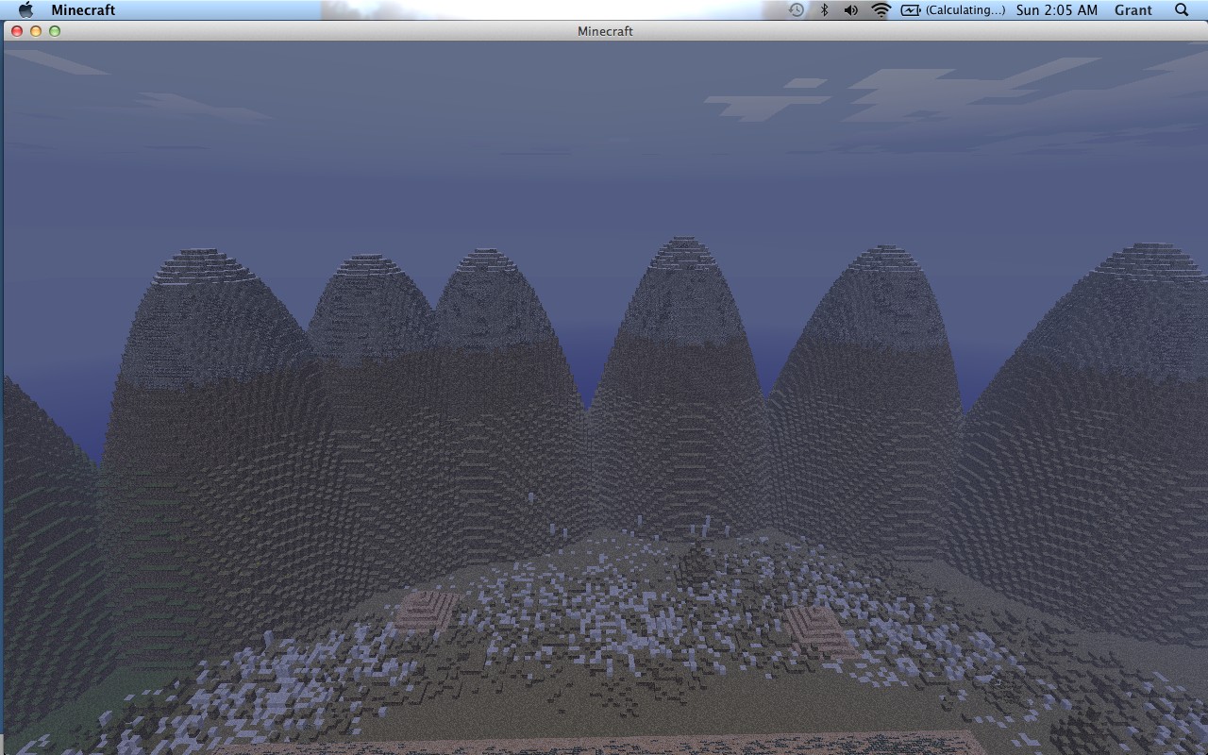This screenshot has width=1208, height=755.
Task: Close the Minecraft window
Action: (x=17, y=31)
